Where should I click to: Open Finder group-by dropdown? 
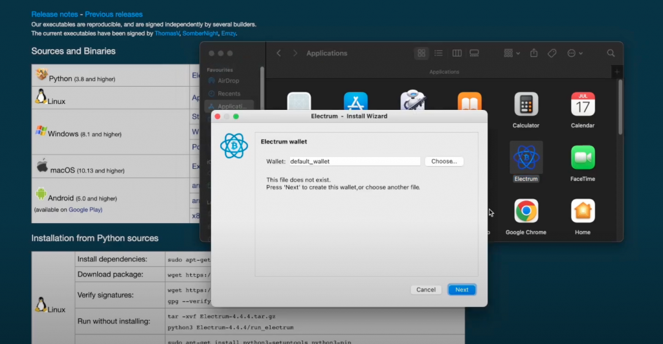511,53
